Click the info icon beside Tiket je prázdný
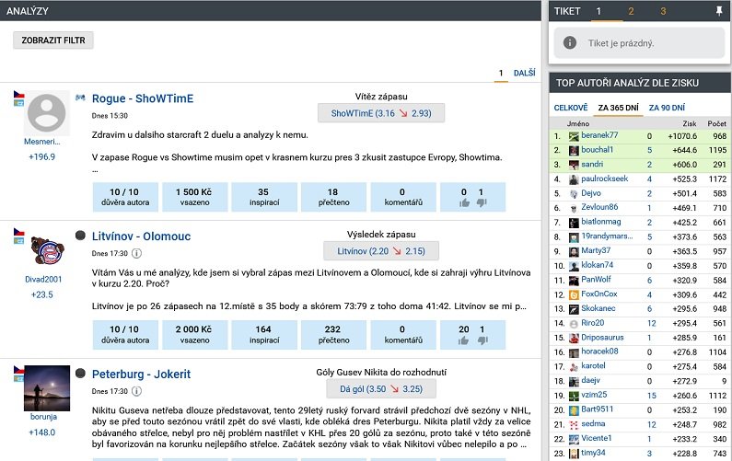Image resolution: width=732 pixels, height=461 pixels. click(570, 43)
